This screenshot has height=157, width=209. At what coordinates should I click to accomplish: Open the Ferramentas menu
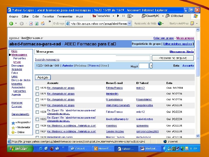click(x=65, y=16)
